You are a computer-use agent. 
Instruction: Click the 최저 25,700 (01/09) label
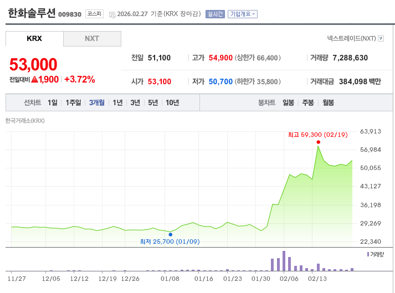(x=170, y=241)
